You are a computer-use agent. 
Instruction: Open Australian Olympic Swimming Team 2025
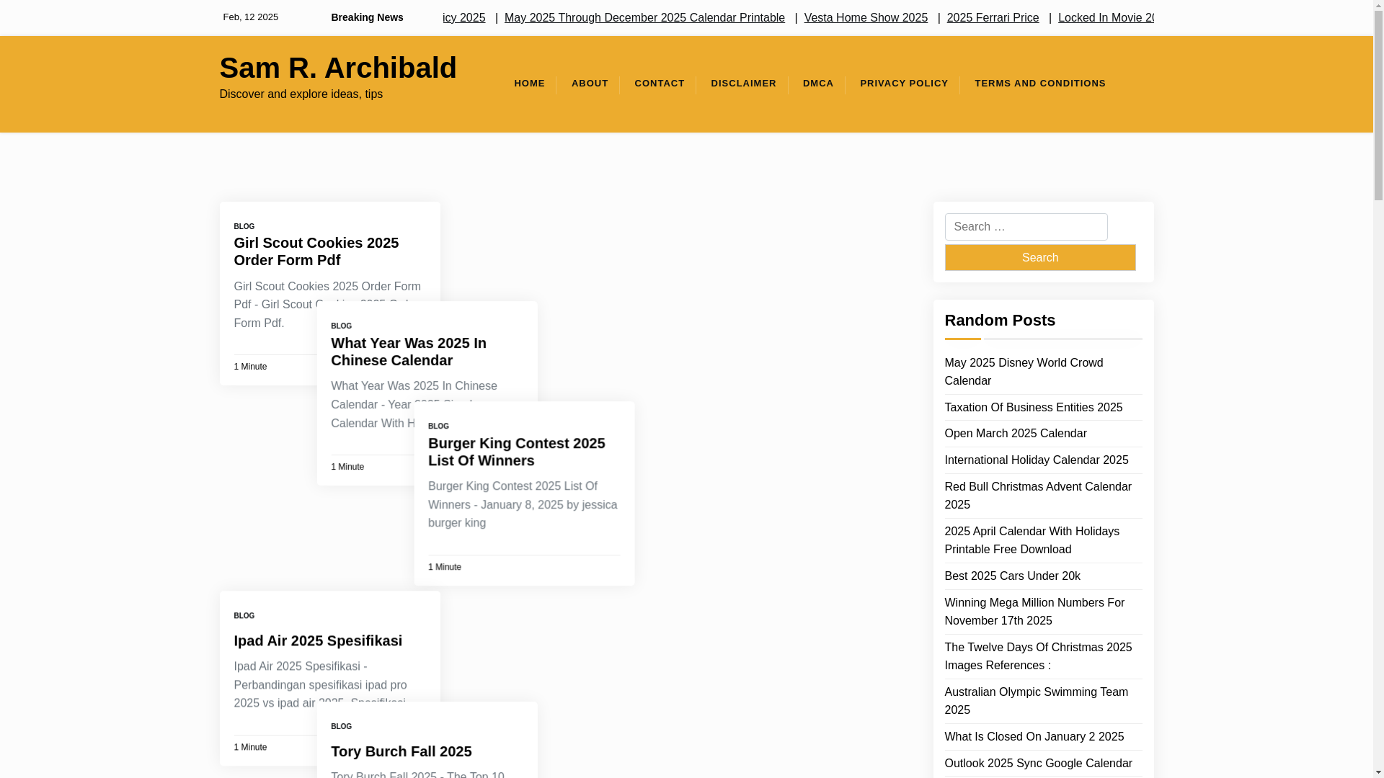pos(1036,701)
